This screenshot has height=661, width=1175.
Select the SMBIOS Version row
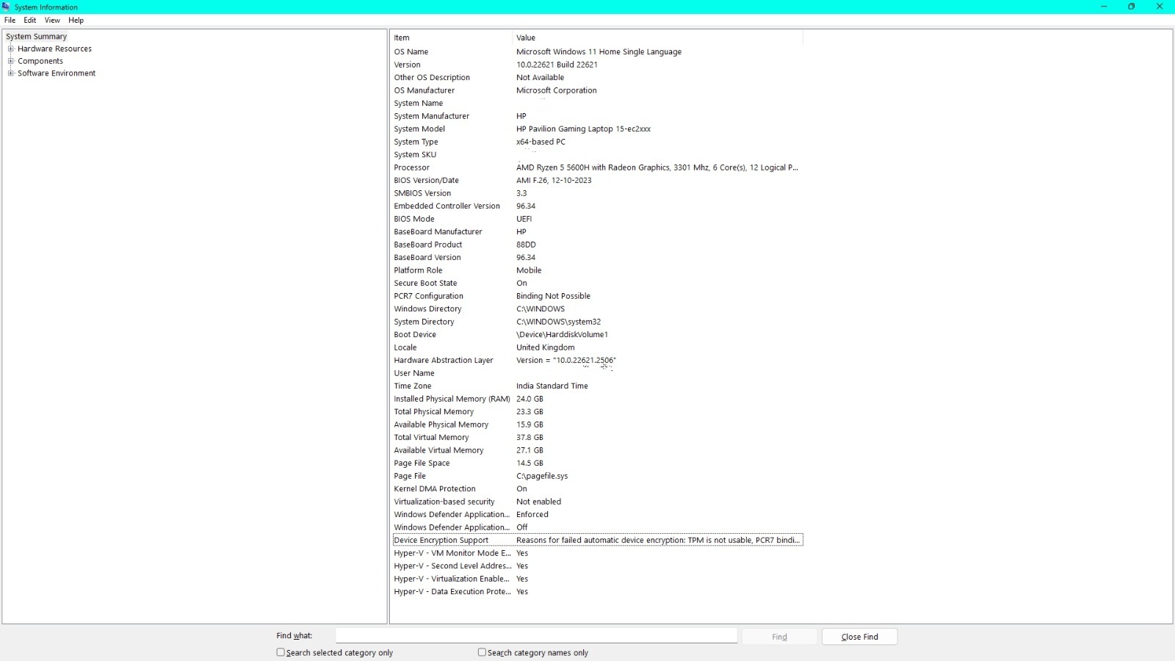[597, 193]
